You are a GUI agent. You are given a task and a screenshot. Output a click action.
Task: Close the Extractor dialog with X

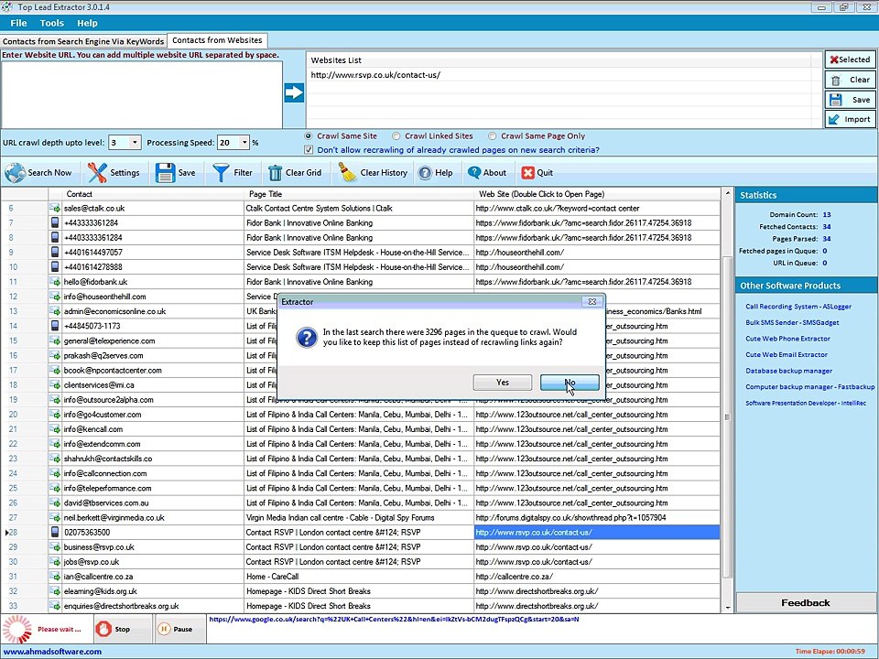[591, 301]
